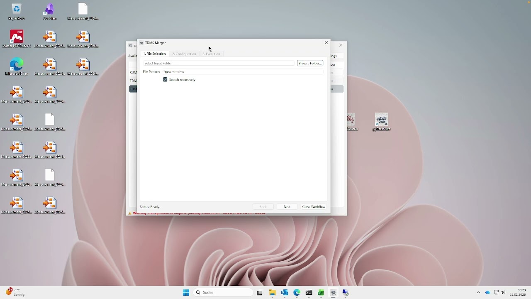Go to the 3. Execution tab

pyautogui.click(x=211, y=54)
